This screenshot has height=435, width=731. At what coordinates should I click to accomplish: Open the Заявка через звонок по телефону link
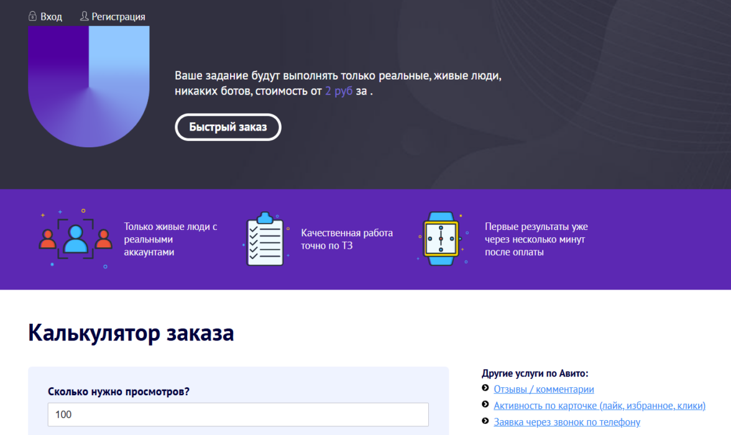[x=567, y=422]
